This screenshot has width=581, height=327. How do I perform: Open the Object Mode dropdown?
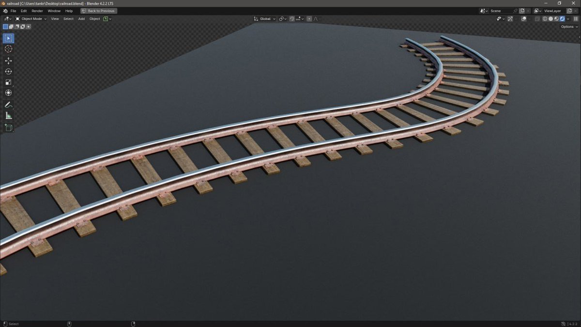(30, 18)
